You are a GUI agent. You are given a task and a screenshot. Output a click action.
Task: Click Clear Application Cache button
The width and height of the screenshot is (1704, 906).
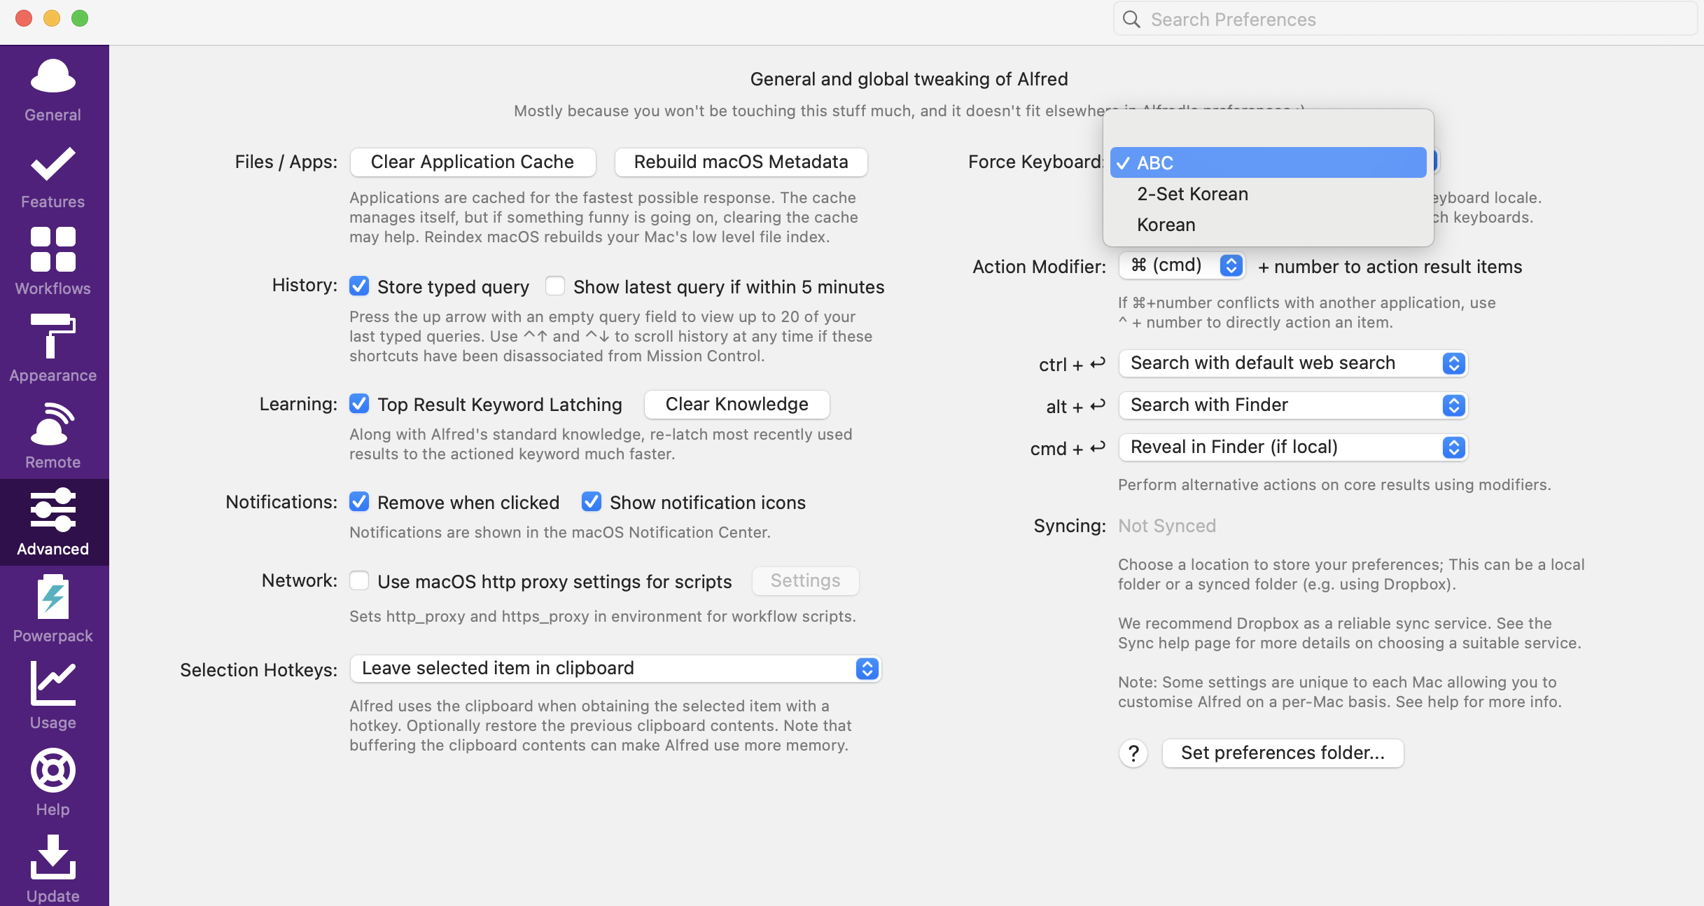[x=473, y=162]
